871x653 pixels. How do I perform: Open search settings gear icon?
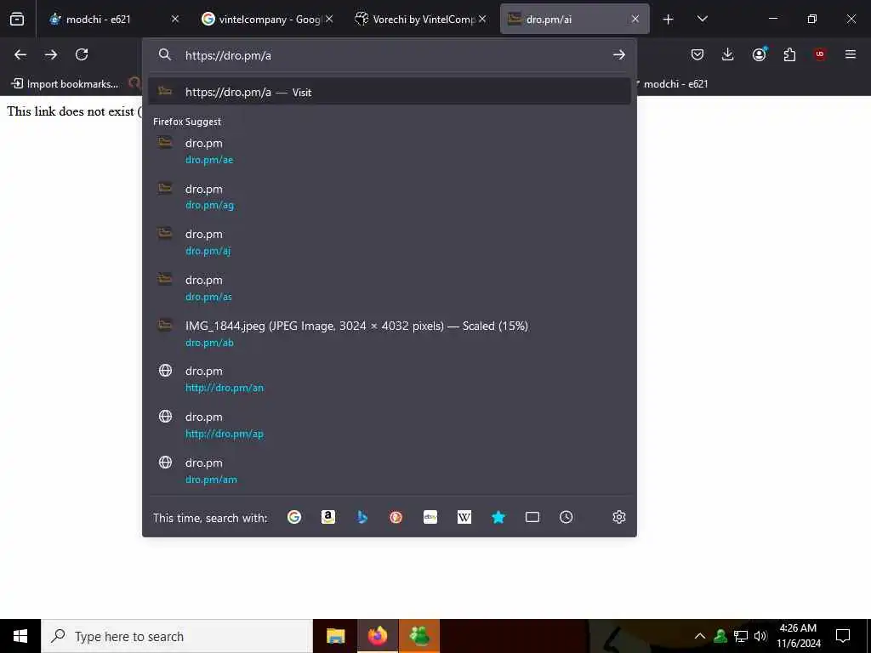point(619,518)
